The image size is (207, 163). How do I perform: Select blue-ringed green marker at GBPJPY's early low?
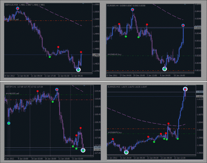coord(9,123)
